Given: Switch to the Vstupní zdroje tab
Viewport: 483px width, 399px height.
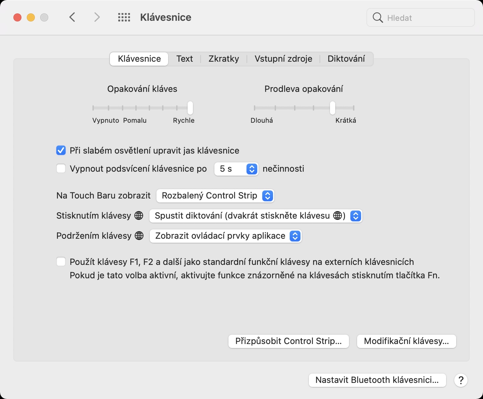Looking at the screenshot, I should [283, 59].
